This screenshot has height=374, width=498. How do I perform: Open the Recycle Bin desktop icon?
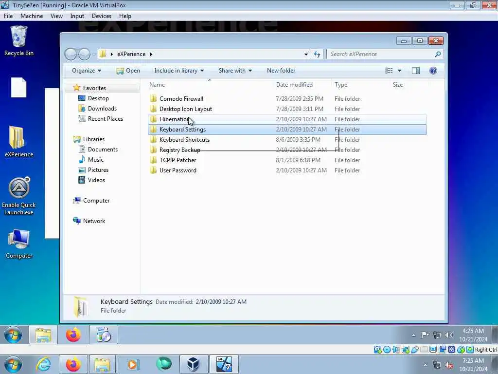[x=19, y=41]
